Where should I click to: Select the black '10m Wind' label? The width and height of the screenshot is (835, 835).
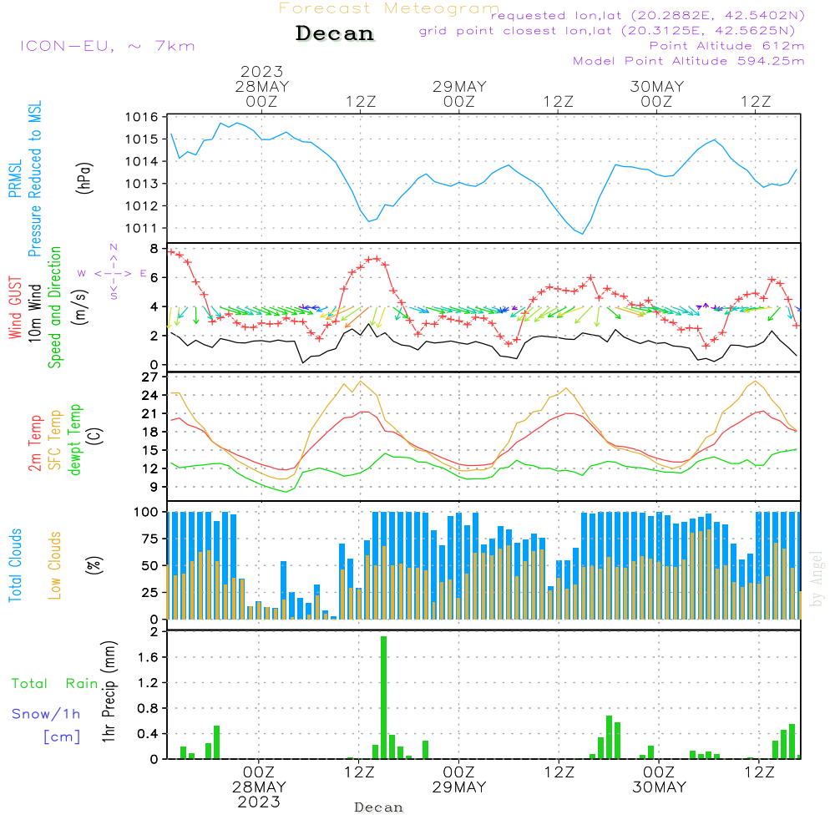click(x=34, y=312)
